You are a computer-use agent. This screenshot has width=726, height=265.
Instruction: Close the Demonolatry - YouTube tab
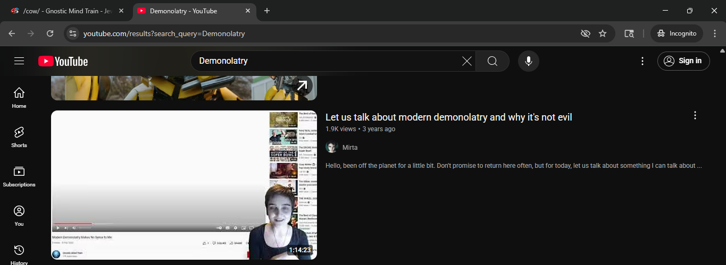click(x=247, y=11)
